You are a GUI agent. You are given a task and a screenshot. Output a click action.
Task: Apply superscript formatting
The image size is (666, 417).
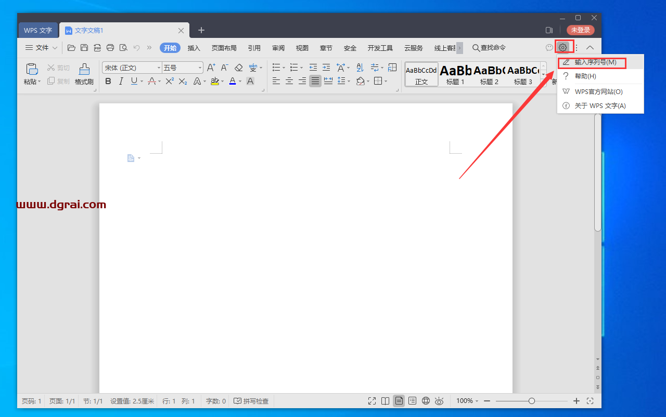click(x=170, y=81)
